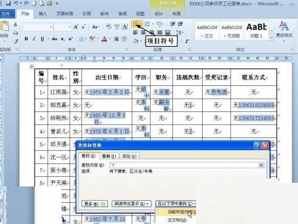Screen dimensions: 298x224
Task: Click the numbering list icon
Action: (147, 24)
